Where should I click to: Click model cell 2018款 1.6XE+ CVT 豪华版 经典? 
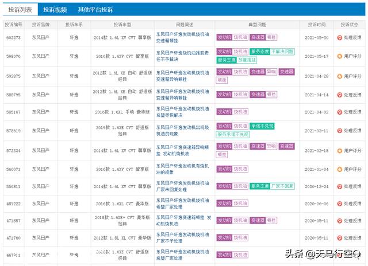point(122,221)
